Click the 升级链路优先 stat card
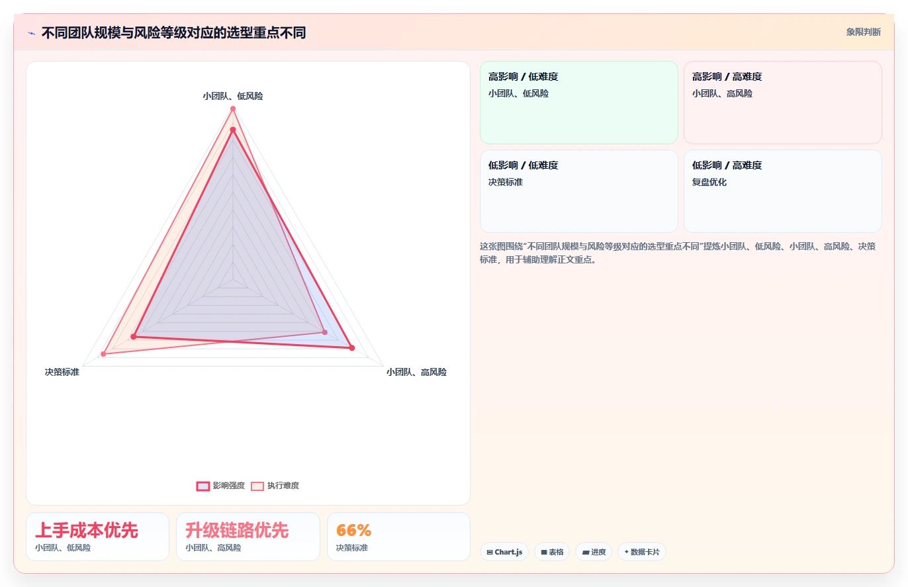This screenshot has height=587, width=908. (x=248, y=537)
